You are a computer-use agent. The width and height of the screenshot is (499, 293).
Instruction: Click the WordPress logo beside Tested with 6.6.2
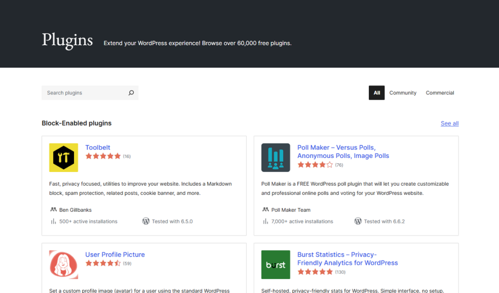358,221
